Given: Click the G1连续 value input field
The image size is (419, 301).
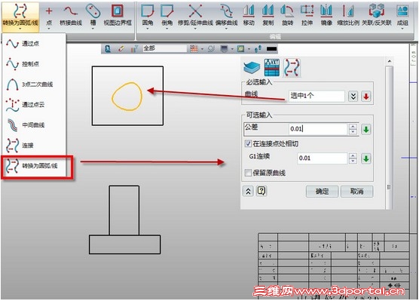Looking at the screenshot, I should [x=322, y=158].
